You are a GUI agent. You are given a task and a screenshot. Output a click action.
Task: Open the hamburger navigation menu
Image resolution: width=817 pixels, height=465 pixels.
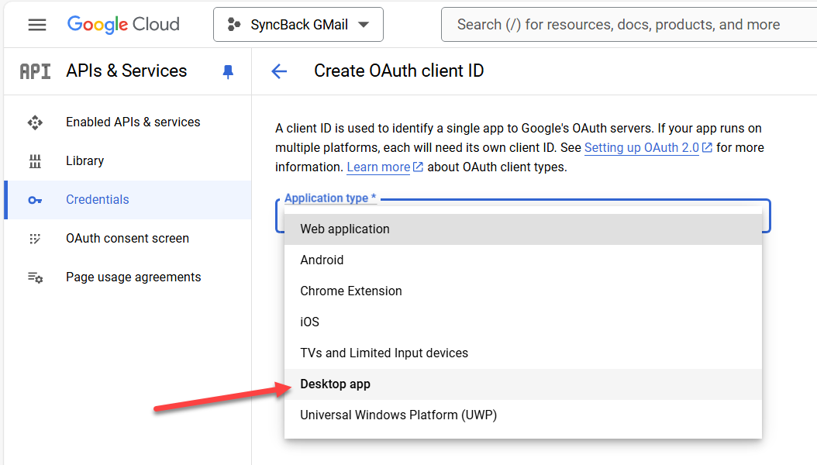tap(37, 25)
